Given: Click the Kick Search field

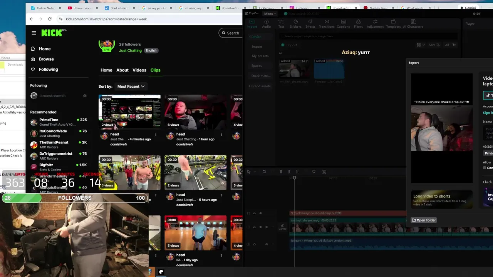Looking at the screenshot, I should tap(230, 33).
